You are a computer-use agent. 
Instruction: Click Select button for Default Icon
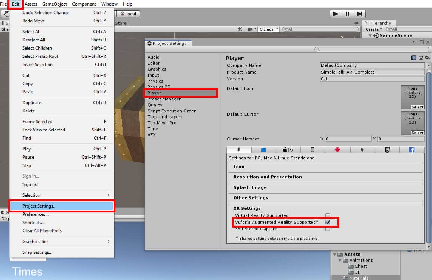pyautogui.click(x=417, y=107)
